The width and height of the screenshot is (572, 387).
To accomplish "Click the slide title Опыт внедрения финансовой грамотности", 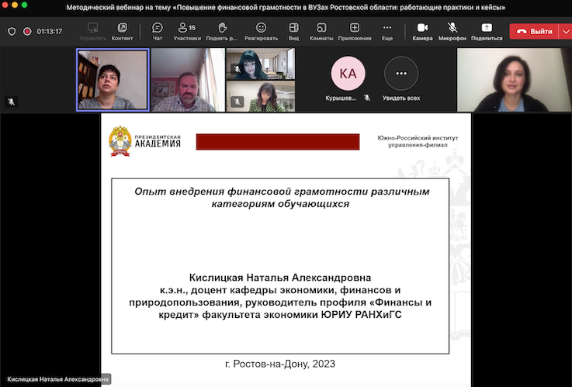I will [282, 197].
